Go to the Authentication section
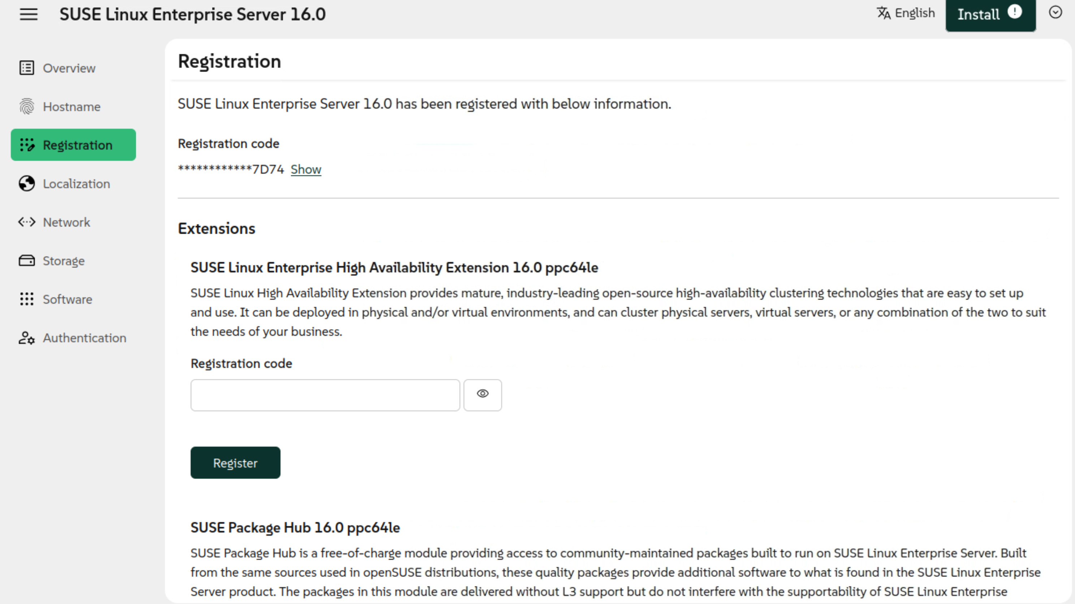Image resolution: width=1075 pixels, height=604 pixels. click(x=84, y=338)
